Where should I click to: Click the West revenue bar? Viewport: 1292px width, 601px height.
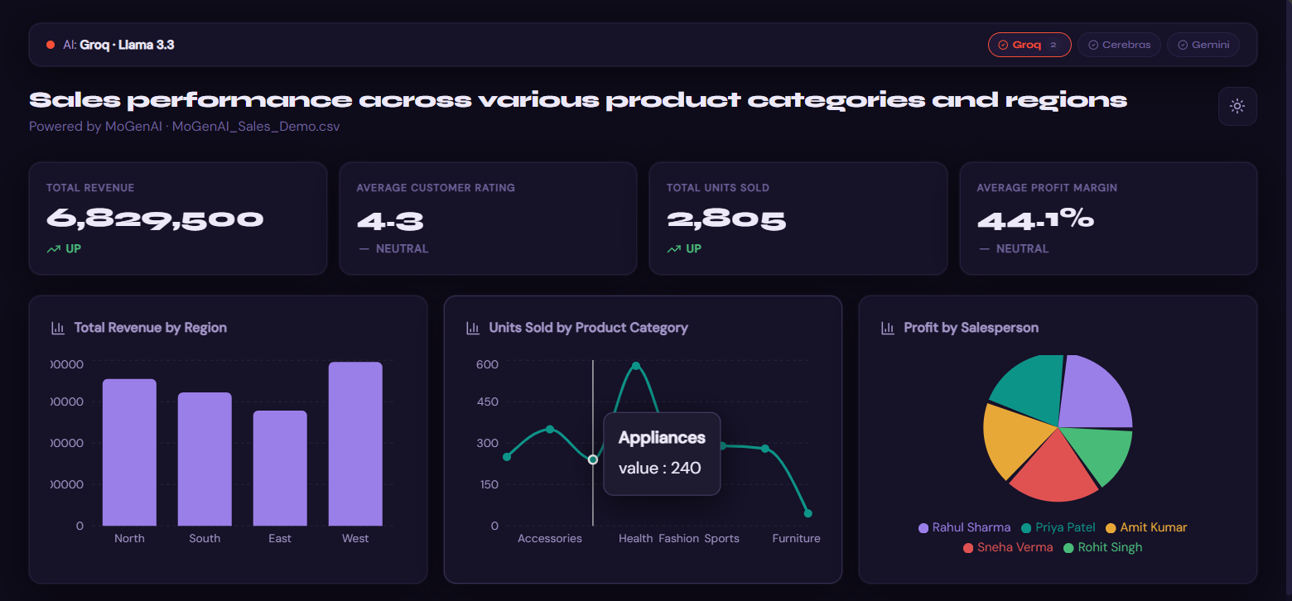(355, 444)
